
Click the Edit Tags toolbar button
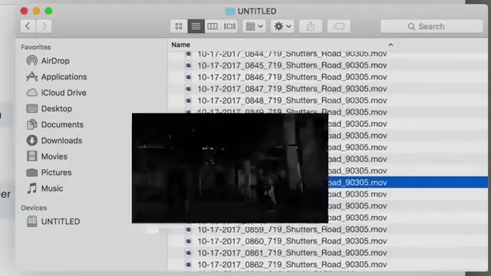(339, 26)
